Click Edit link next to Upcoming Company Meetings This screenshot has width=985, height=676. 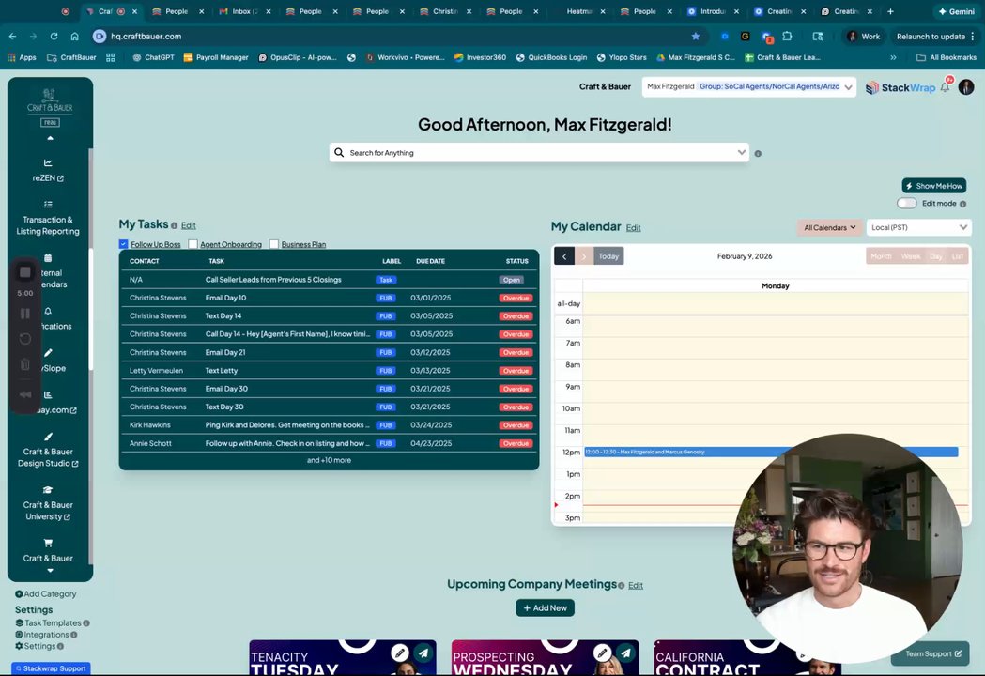pyautogui.click(x=636, y=586)
